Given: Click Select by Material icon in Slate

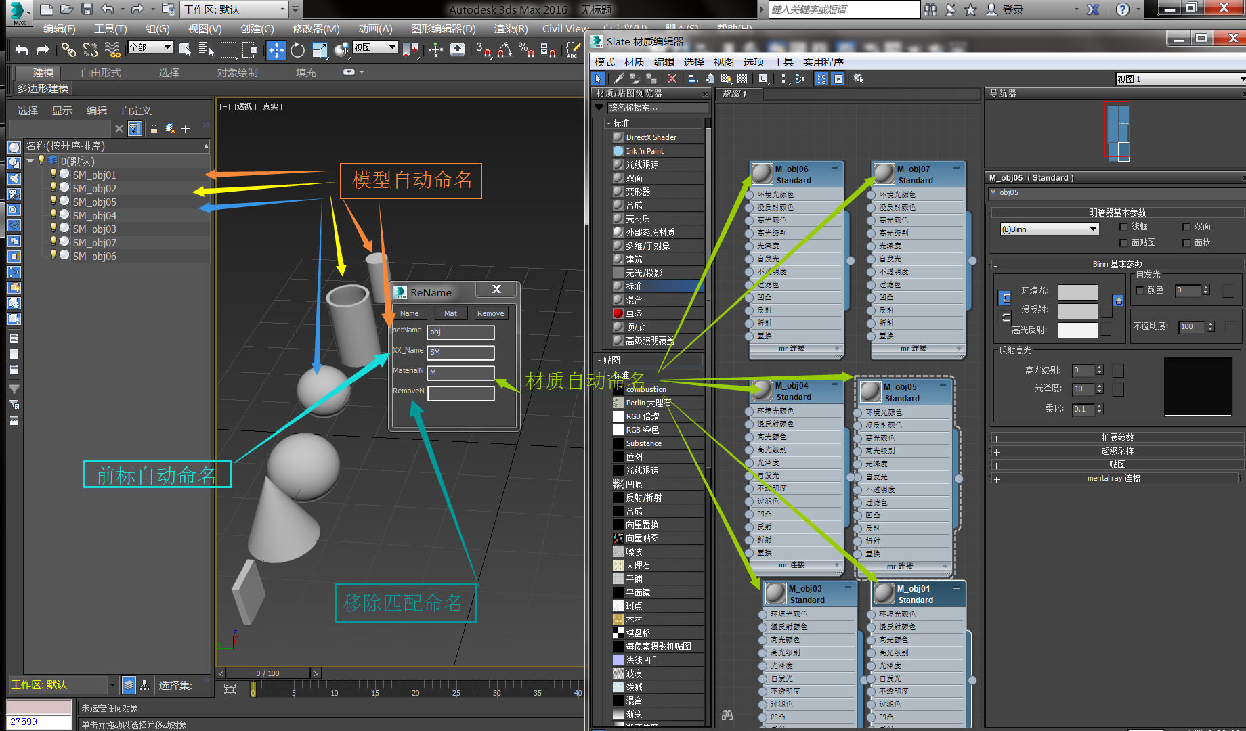Looking at the screenshot, I should pos(859,79).
